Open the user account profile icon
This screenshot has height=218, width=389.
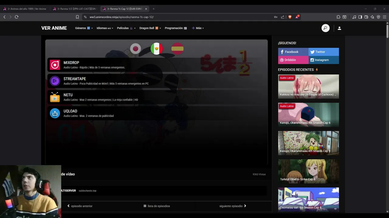click(x=339, y=28)
